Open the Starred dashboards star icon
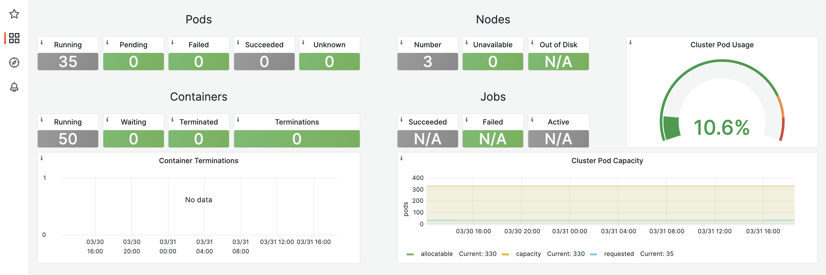 point(14,14)
